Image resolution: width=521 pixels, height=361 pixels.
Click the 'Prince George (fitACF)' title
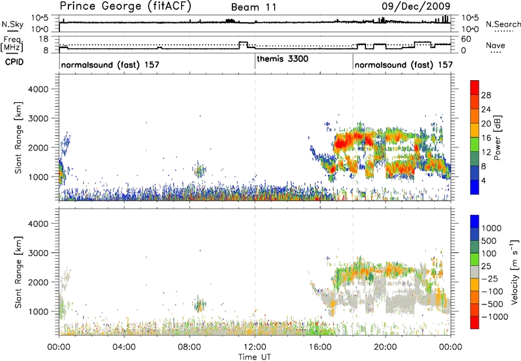[x=125, y=6]
